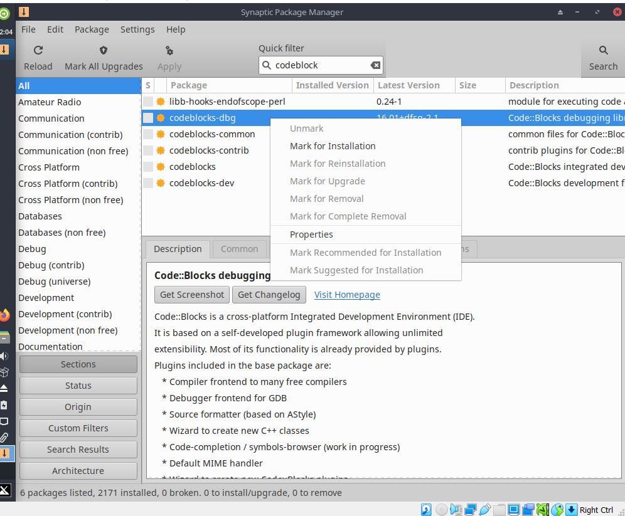Toggle the selection checkbox beside codeblocks-common
The width and height of the screenshot is (625, 516).
148,134
